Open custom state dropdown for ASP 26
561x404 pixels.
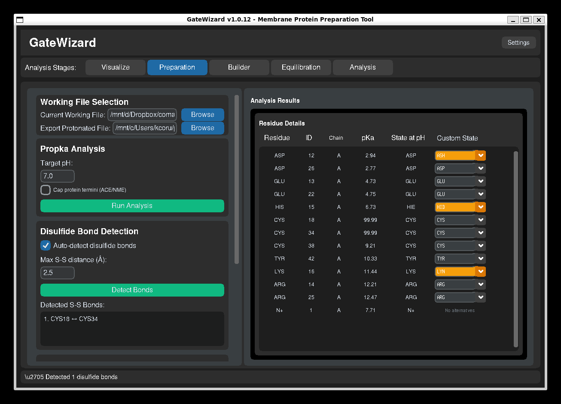pyautogui.click(x=460, y=168)
